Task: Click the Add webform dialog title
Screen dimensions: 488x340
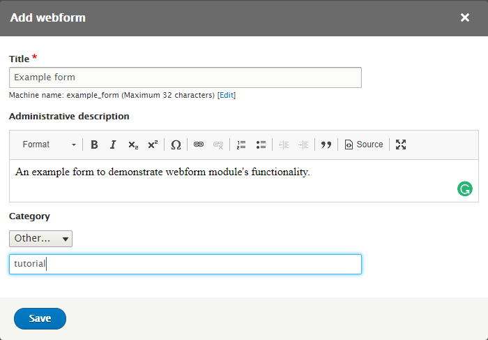Action: (48, 17)
